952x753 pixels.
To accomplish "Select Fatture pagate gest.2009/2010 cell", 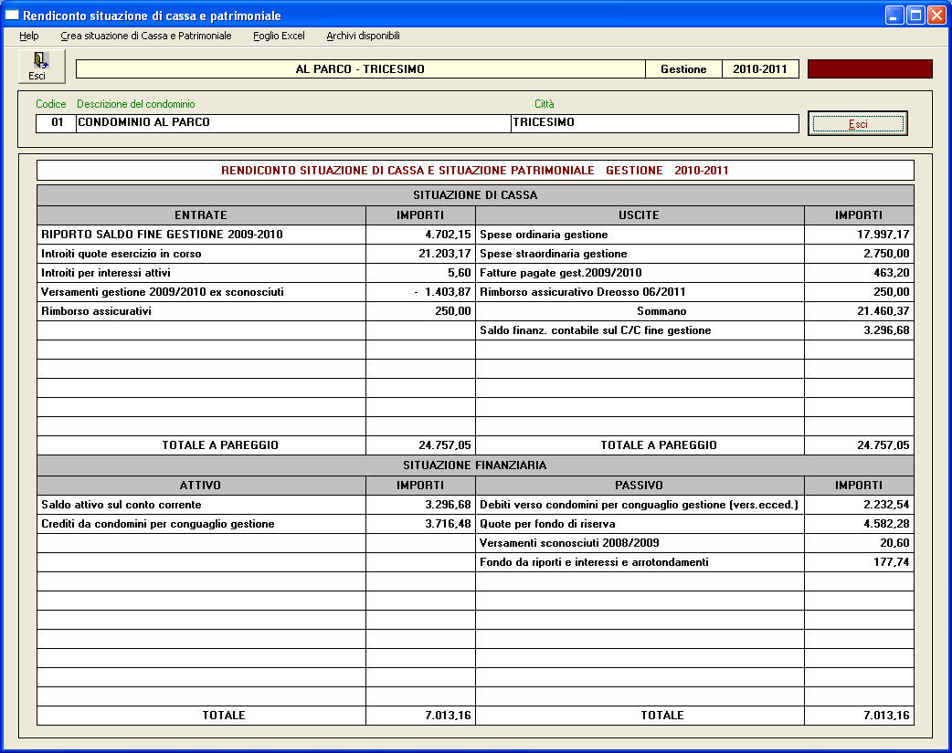I will (x=640, y=273).
